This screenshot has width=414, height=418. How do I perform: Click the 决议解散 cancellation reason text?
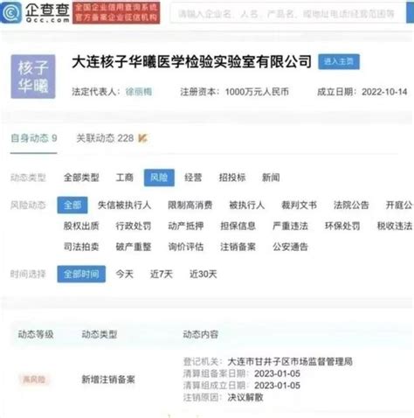click(245, 397)
